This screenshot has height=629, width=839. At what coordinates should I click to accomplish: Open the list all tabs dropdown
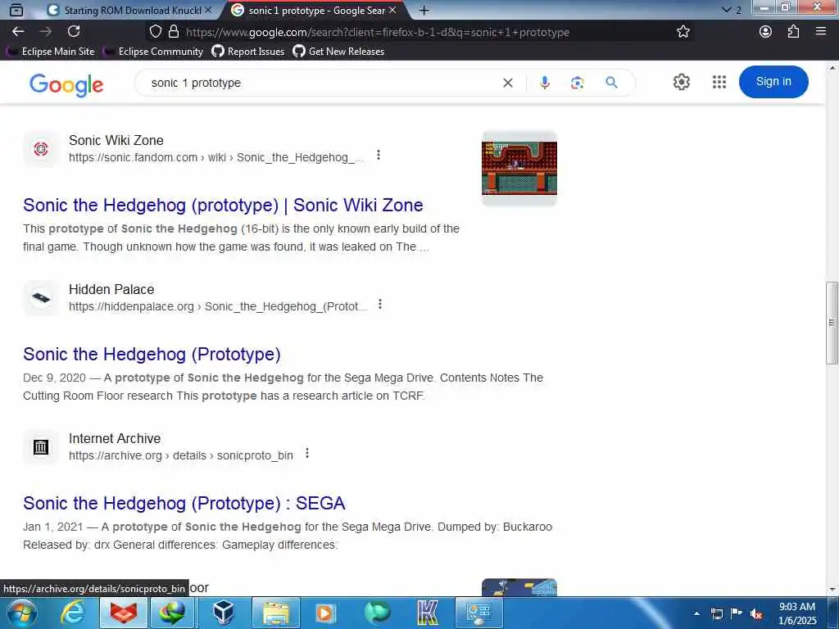732,10
